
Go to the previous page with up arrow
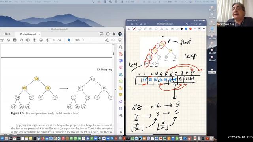[x=34, y=40]
